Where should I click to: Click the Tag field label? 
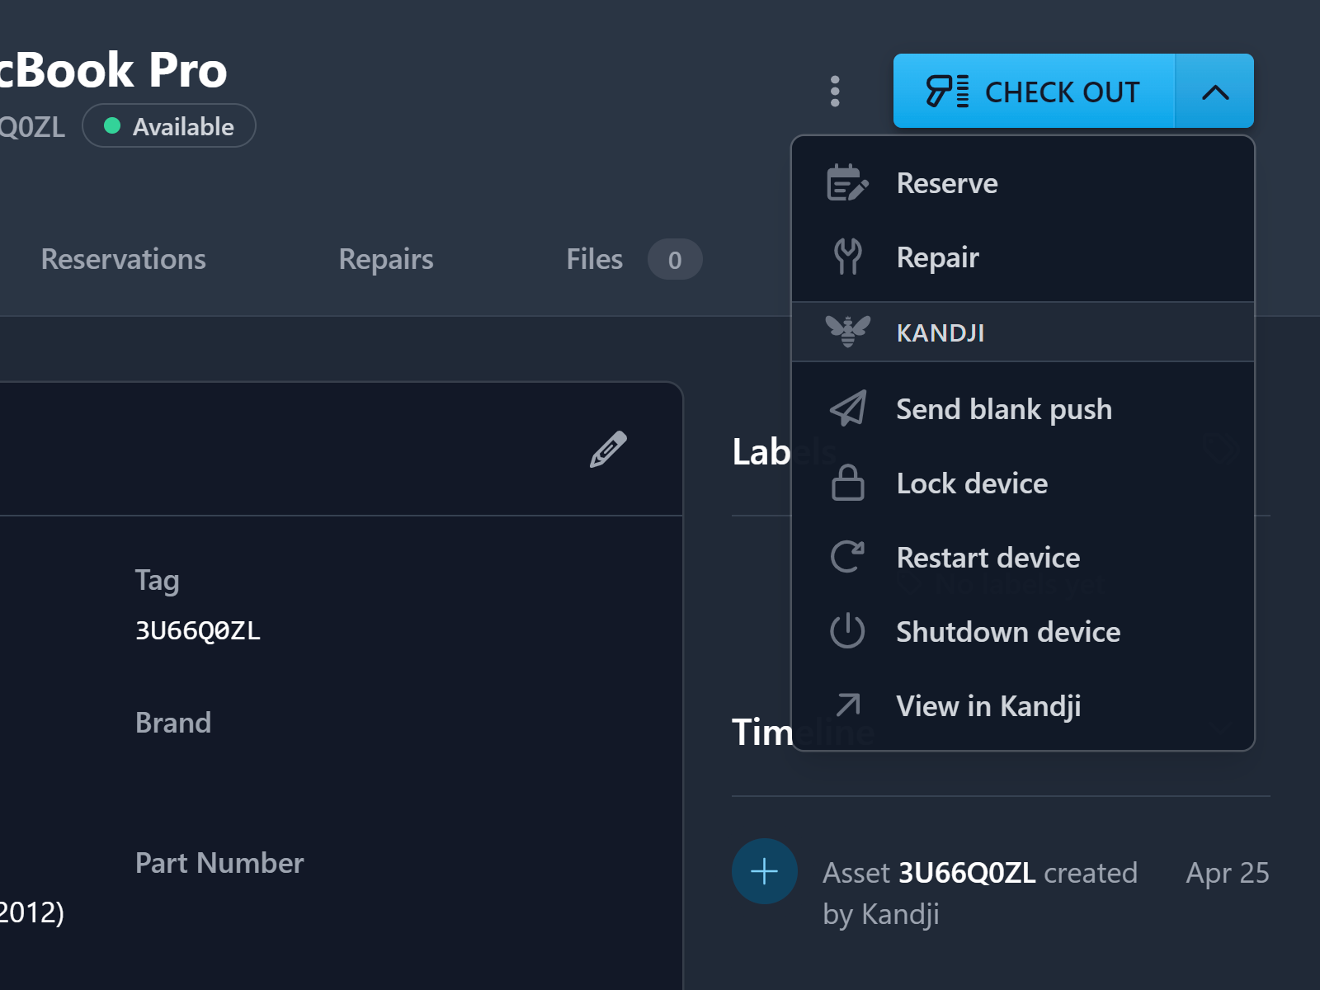(158, 580)
